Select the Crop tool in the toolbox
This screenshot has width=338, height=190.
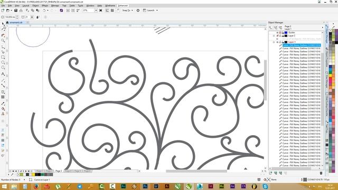(x=3, y=35)
